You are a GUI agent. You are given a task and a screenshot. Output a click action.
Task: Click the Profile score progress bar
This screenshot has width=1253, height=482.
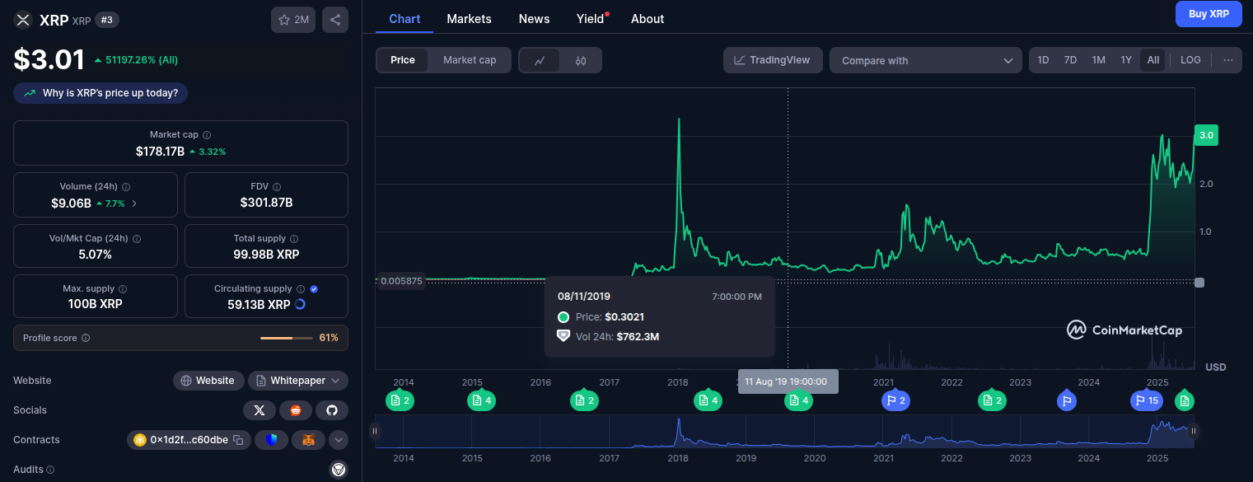pyautogui.click(x=287, y=338)
